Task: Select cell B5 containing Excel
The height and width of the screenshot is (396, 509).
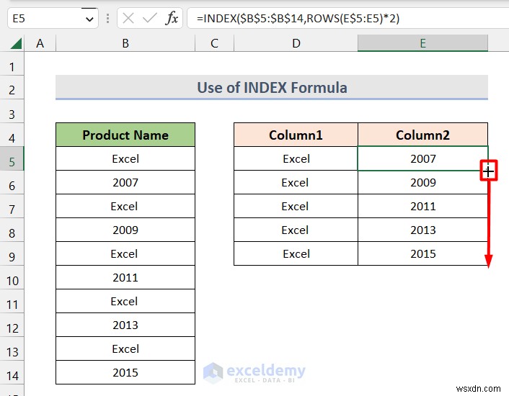Action: pos(125,159)
